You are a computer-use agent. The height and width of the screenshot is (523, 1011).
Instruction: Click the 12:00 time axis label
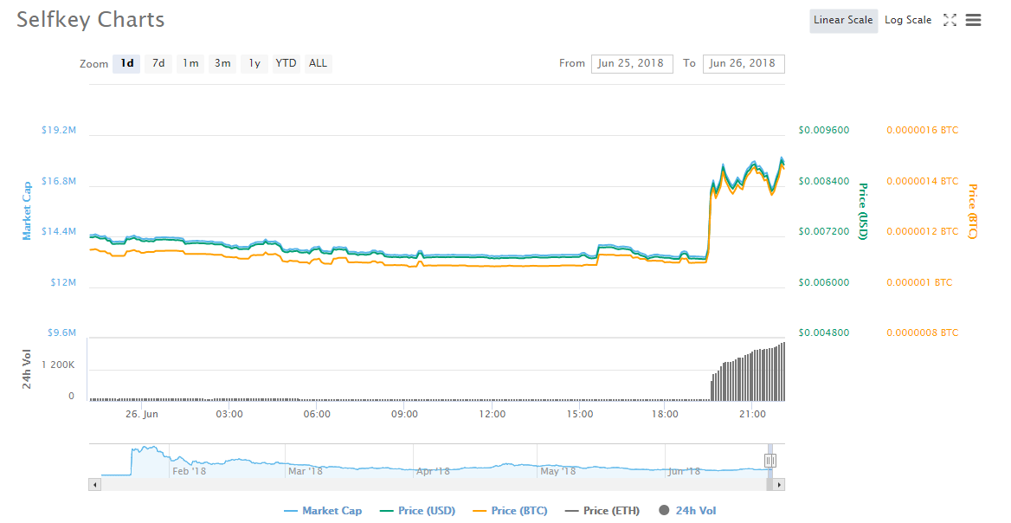tap(493, 414)
